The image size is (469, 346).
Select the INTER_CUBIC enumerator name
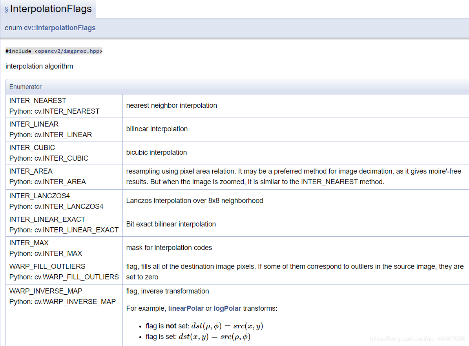(x=32, y=148)
